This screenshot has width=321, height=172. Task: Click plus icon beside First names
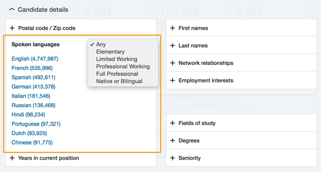173,28
